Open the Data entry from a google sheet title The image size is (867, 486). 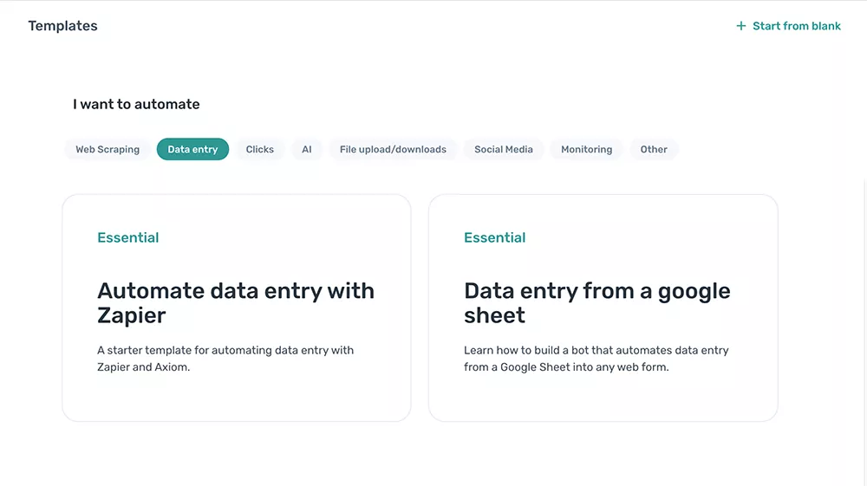(596, 302)
